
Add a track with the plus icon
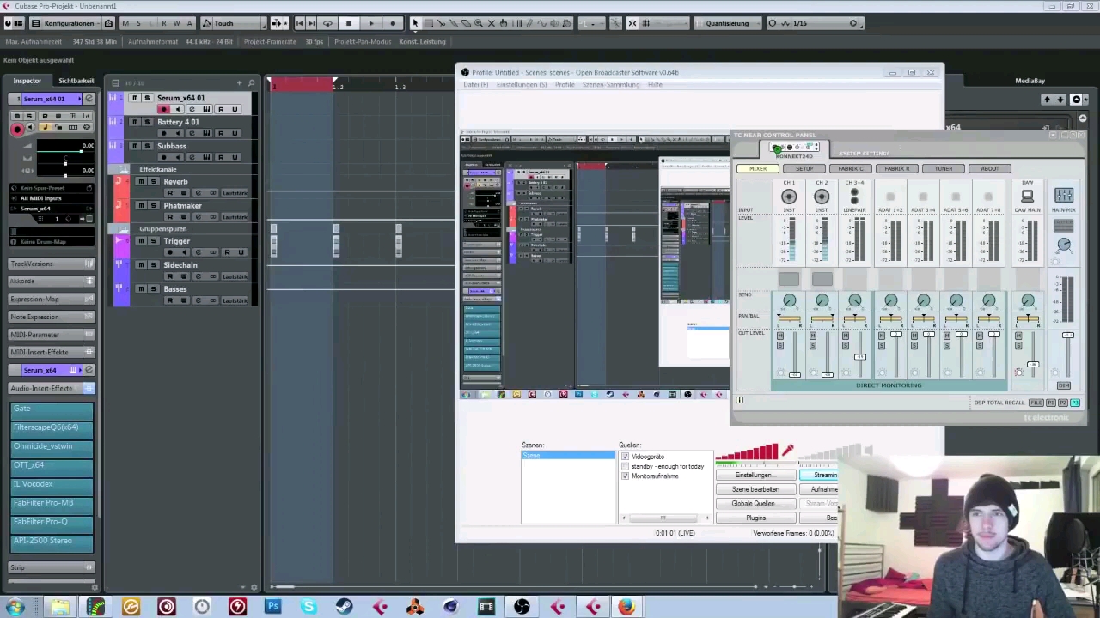click(x=239, y=82)
